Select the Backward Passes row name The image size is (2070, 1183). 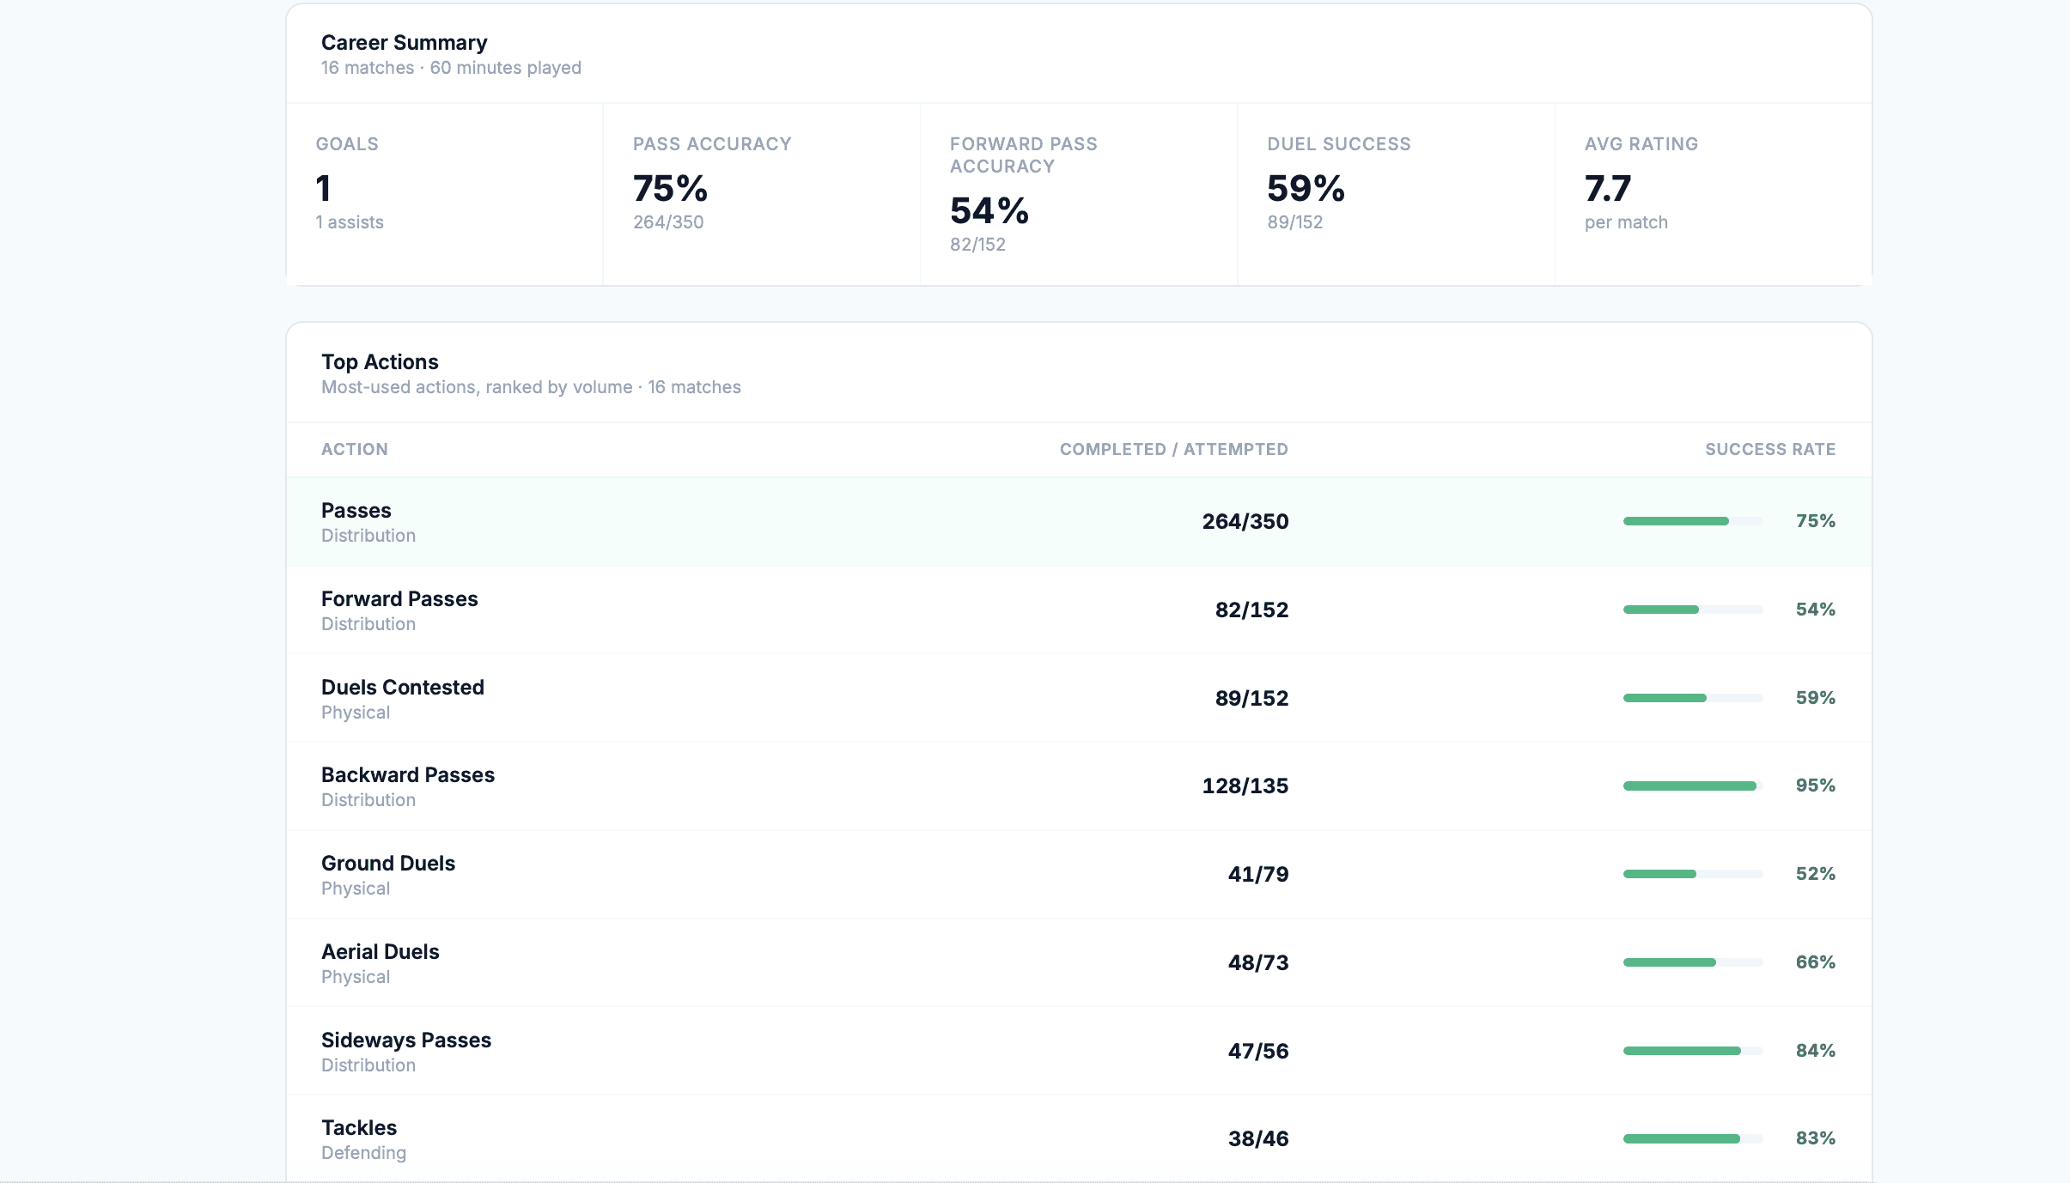point(408,775)
